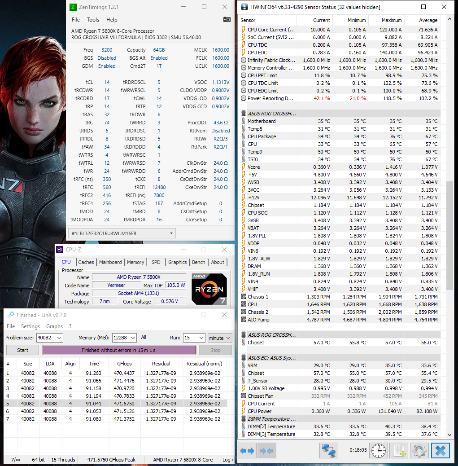The height and width of the screenshot is (466, 458).
Task: Click the DIMM Temperature section icon
Action: pos(243,419)
